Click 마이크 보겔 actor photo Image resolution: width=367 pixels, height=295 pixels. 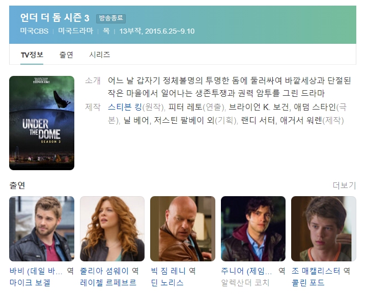click(x=42, y=229)
